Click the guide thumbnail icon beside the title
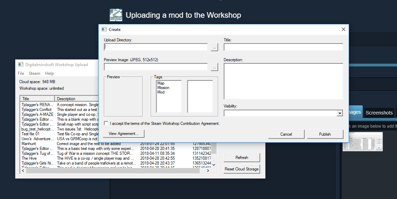The image size is (397, 199). [116, 15]
